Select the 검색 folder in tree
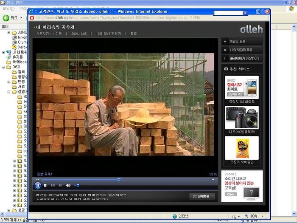 (x=18, y=72)
